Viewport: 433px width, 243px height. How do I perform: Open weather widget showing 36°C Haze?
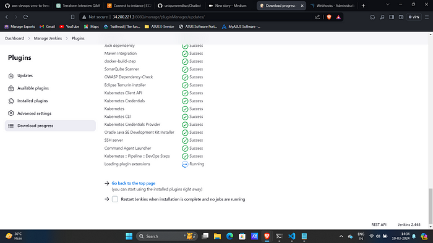point(14,236)
